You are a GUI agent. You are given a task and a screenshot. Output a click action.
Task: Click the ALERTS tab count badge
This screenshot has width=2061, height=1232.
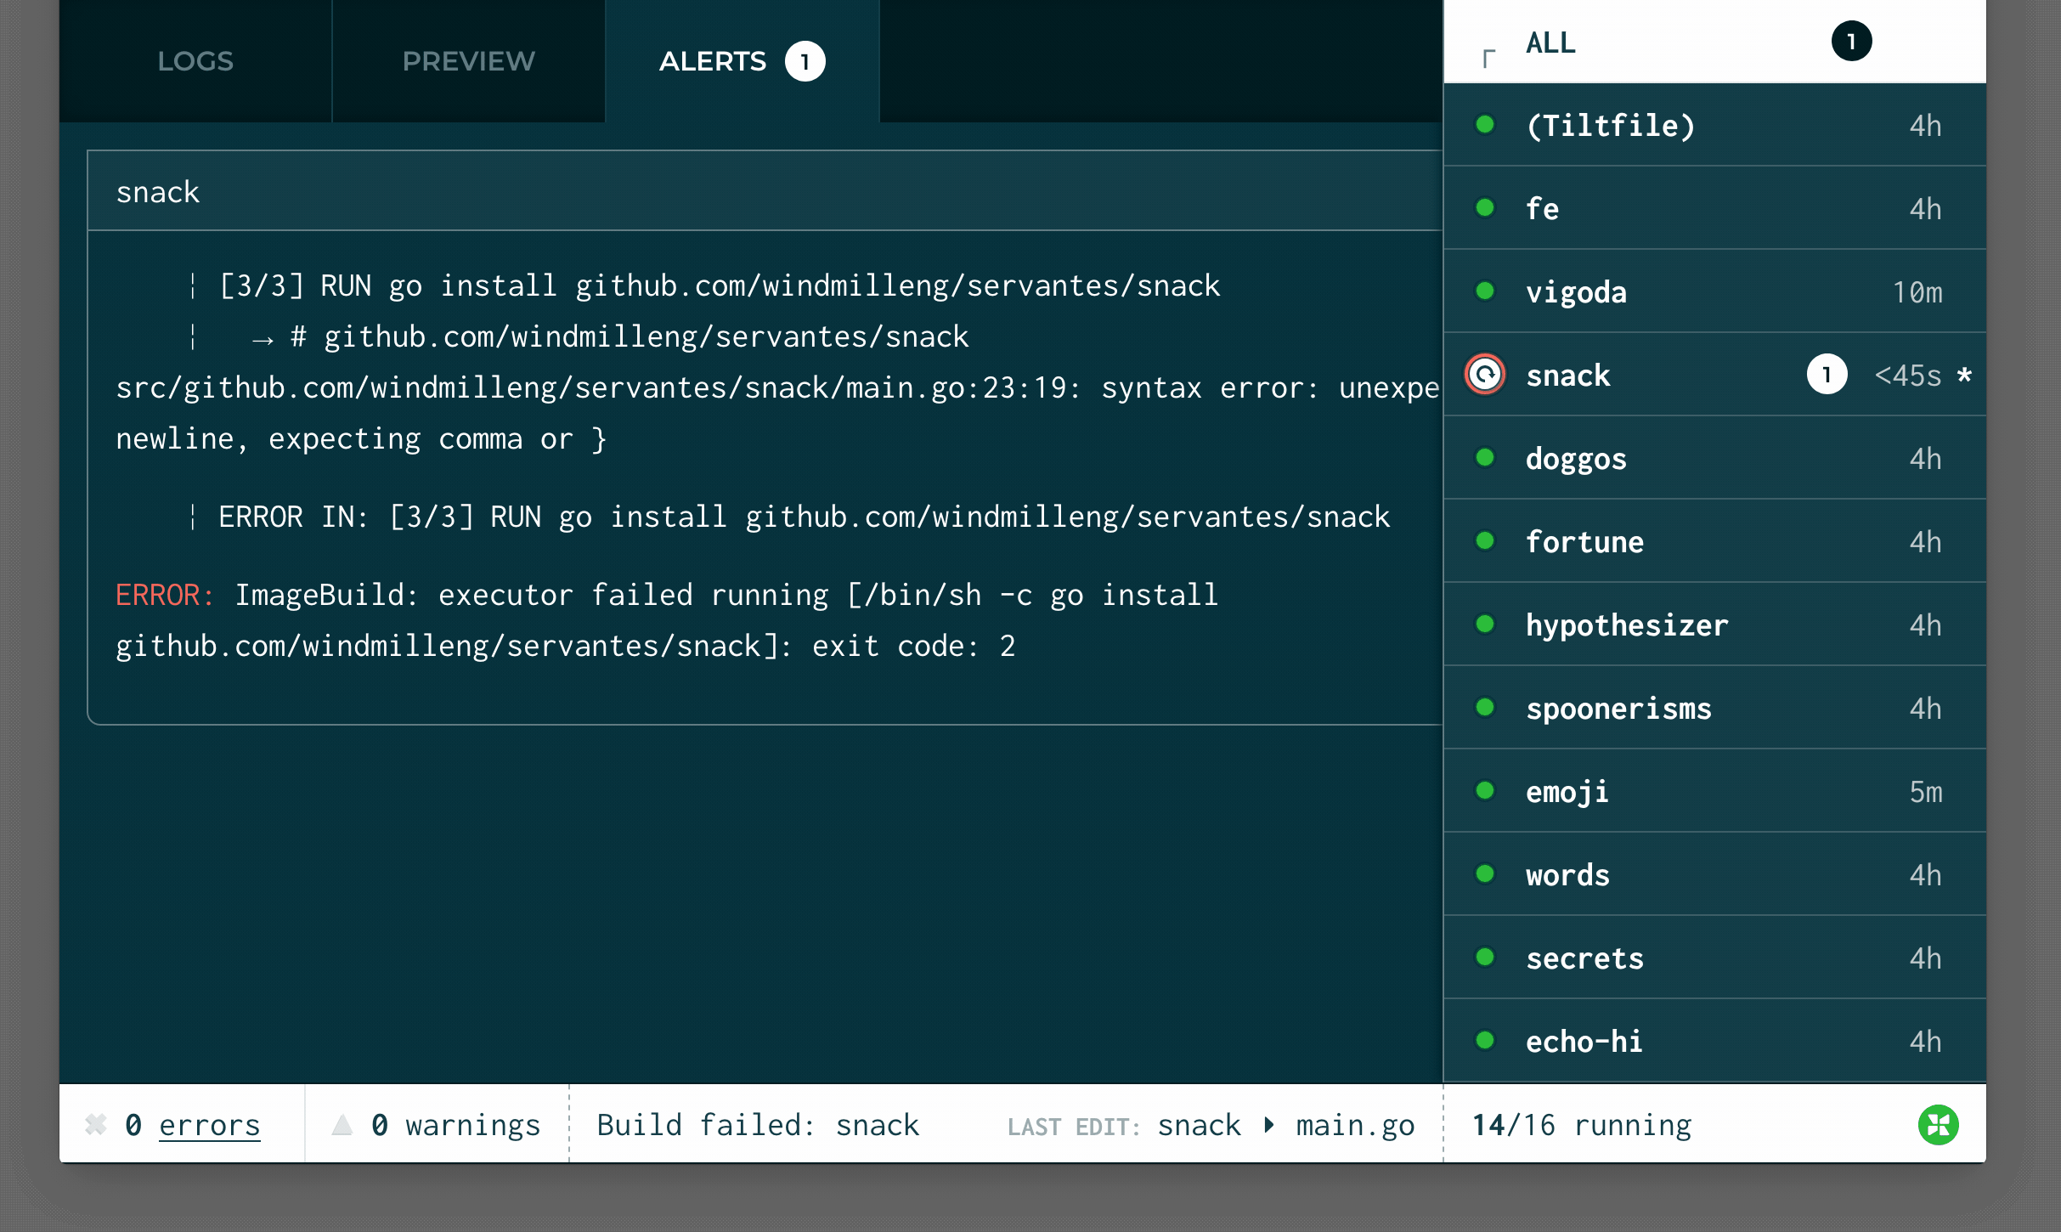(x=805, y=61)
